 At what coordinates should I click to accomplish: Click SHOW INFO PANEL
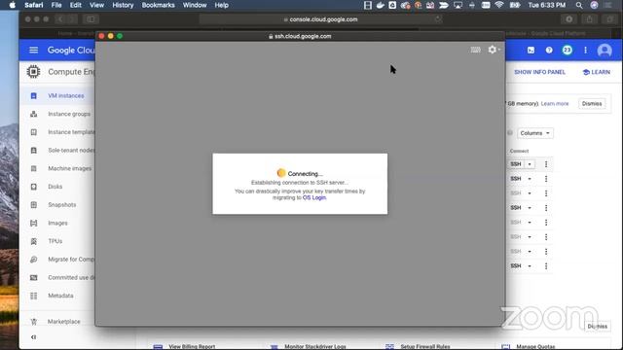(539, 72)
